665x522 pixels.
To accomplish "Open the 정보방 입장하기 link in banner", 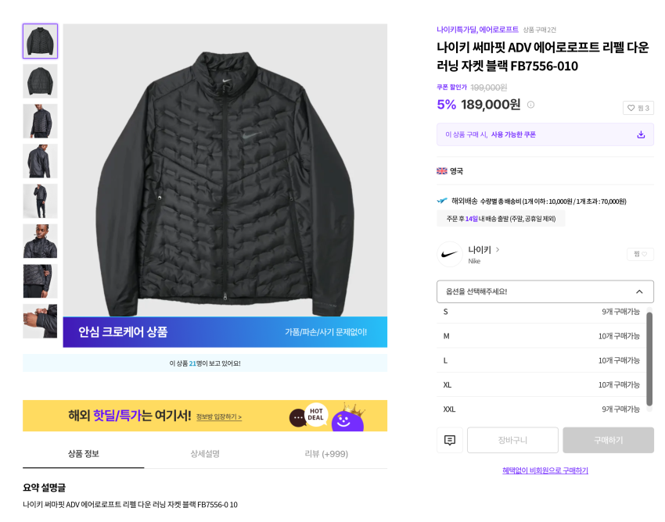I will pyautogui.click(x=219, y=417).
